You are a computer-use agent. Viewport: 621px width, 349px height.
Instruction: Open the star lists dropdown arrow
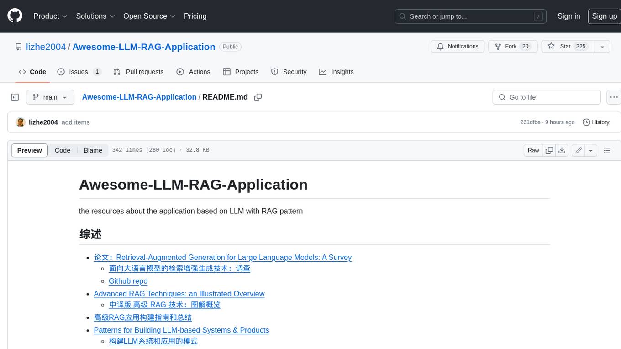(602, 47)
